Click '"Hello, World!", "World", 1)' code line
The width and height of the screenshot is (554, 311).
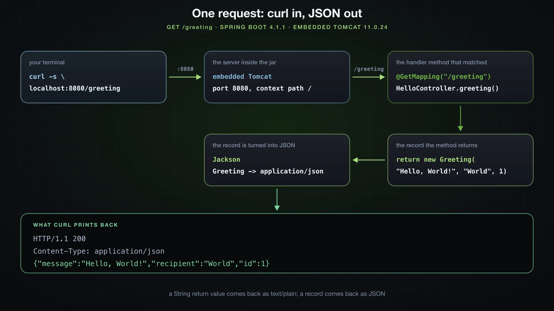(x=451, y=171)
